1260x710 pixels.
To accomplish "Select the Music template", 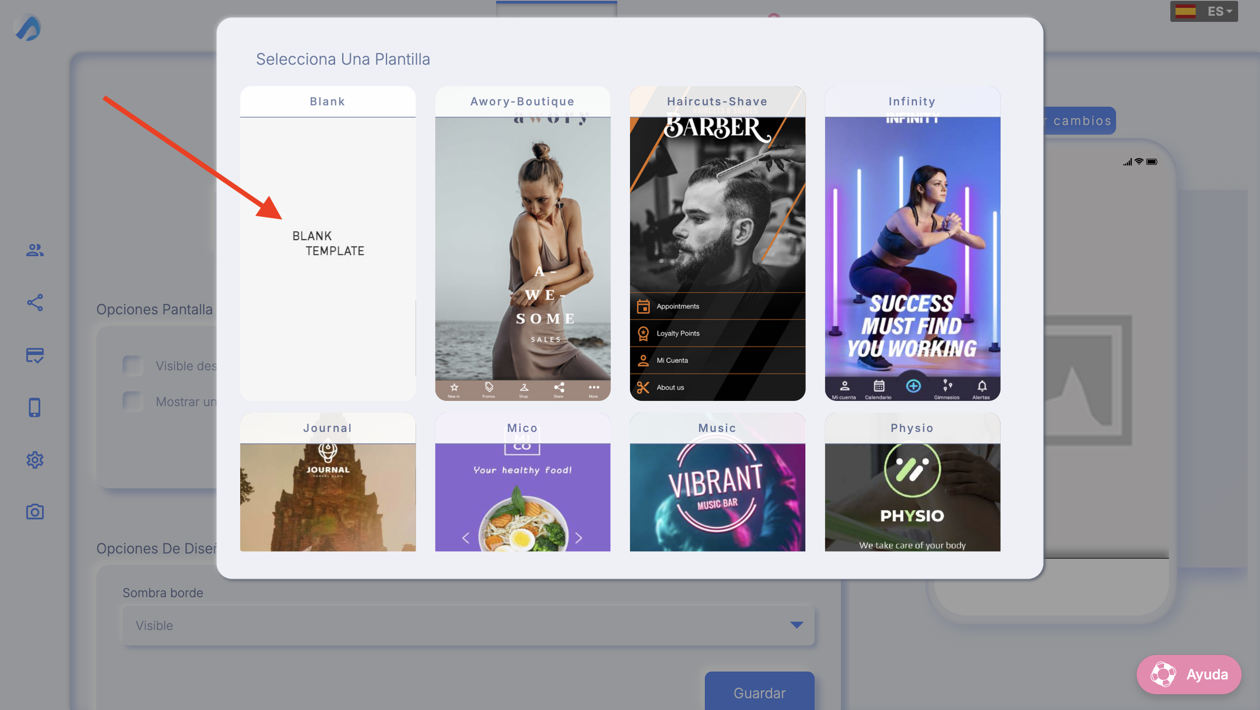I will click(x=717, y=482).
